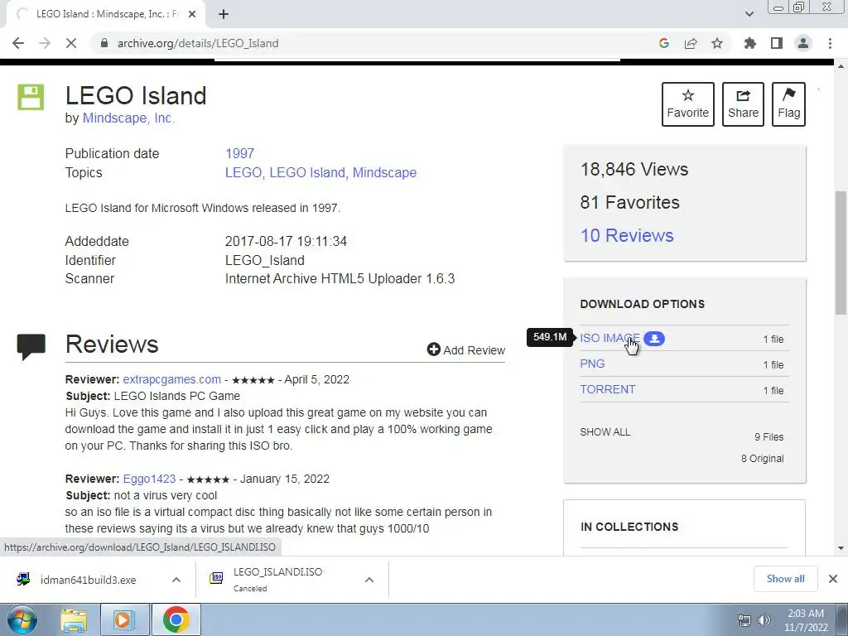Viewport: 848px width, 636px height.
Task: Click the address bar URL field
Action: tap(373, 43)
